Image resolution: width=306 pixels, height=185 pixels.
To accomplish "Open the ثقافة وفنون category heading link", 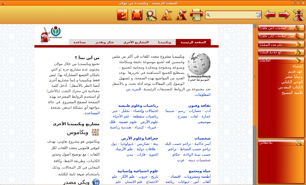I will click(199, 105).
